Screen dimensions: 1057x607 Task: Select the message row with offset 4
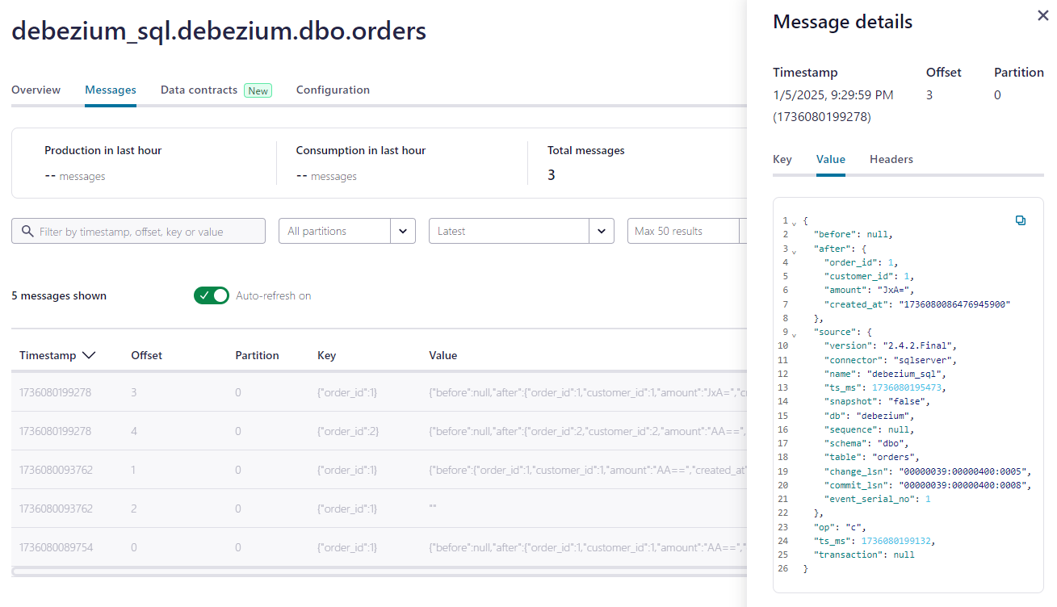tap(380, 431)
